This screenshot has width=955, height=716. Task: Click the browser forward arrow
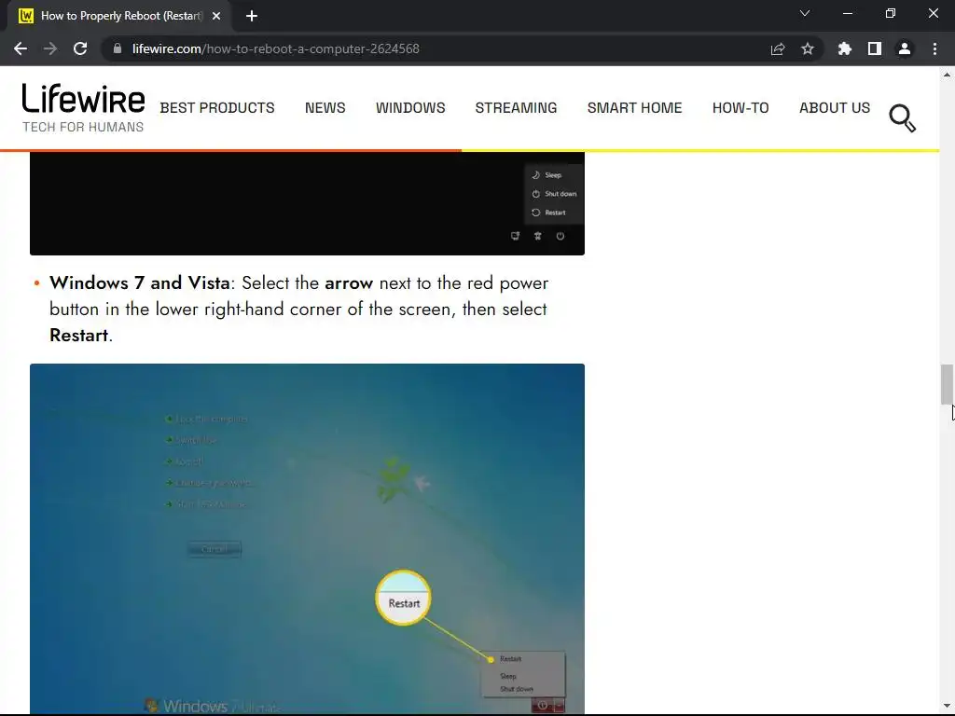coord(50,48)
